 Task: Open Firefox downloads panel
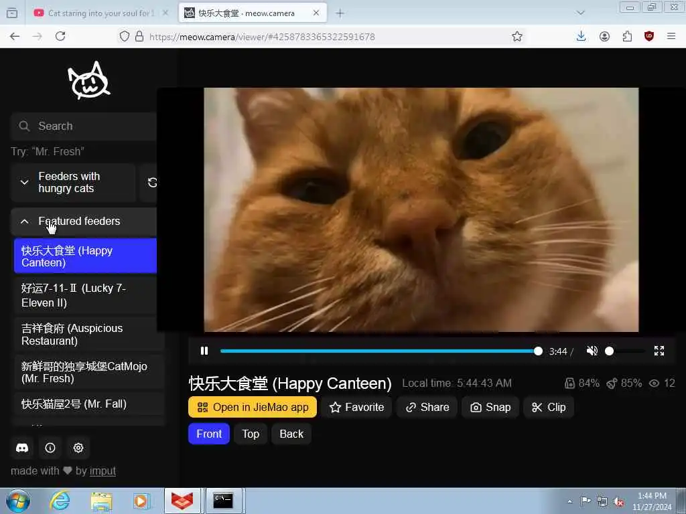tap(581, 37)
